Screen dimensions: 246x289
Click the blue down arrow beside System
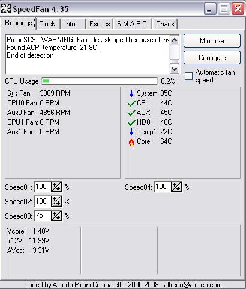point(131,93)
